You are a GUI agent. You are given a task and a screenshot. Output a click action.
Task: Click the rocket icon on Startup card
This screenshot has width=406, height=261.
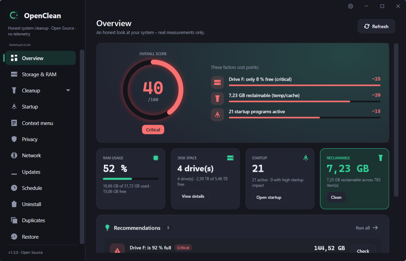[x=306, y=158]
